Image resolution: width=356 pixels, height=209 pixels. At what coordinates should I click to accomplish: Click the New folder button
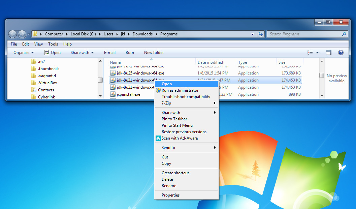[154, 53]
